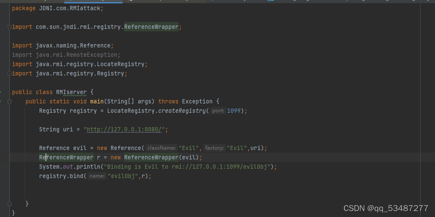
Task: Click uri argument in the Reference constructor
Action: pos(255,148)
